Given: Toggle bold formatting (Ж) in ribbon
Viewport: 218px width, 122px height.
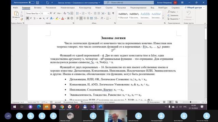Looking at the screenshot, I should [27, 18].
